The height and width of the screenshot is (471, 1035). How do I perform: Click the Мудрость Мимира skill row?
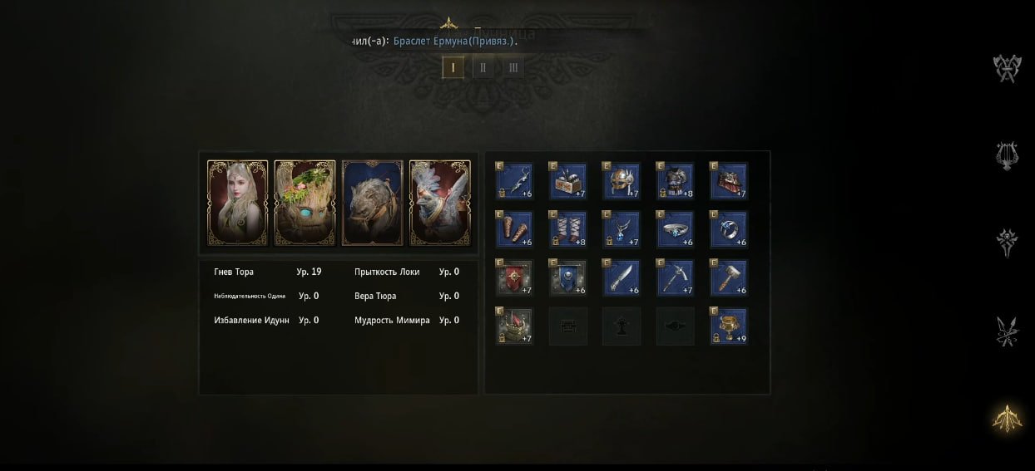(407, 320)
